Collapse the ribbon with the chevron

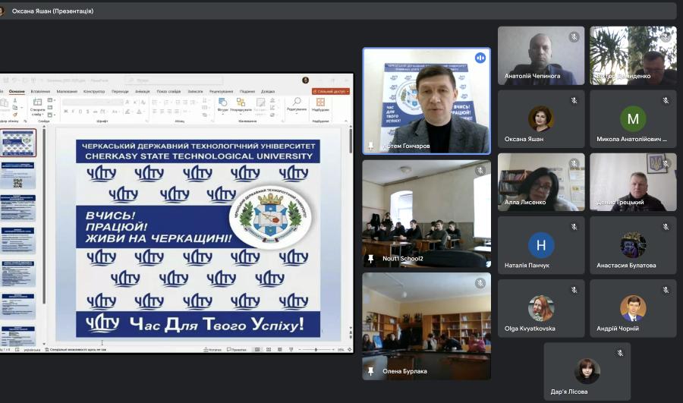tap(346, 121)
